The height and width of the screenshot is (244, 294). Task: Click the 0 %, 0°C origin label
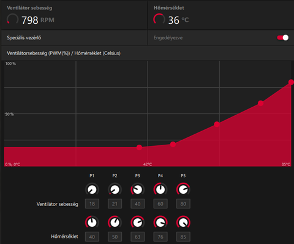pos(13,164)
